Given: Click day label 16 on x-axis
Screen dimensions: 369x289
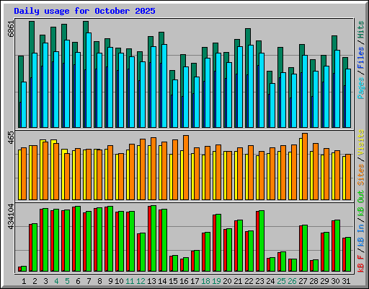Looking at the screenshot, I should 184,281.
